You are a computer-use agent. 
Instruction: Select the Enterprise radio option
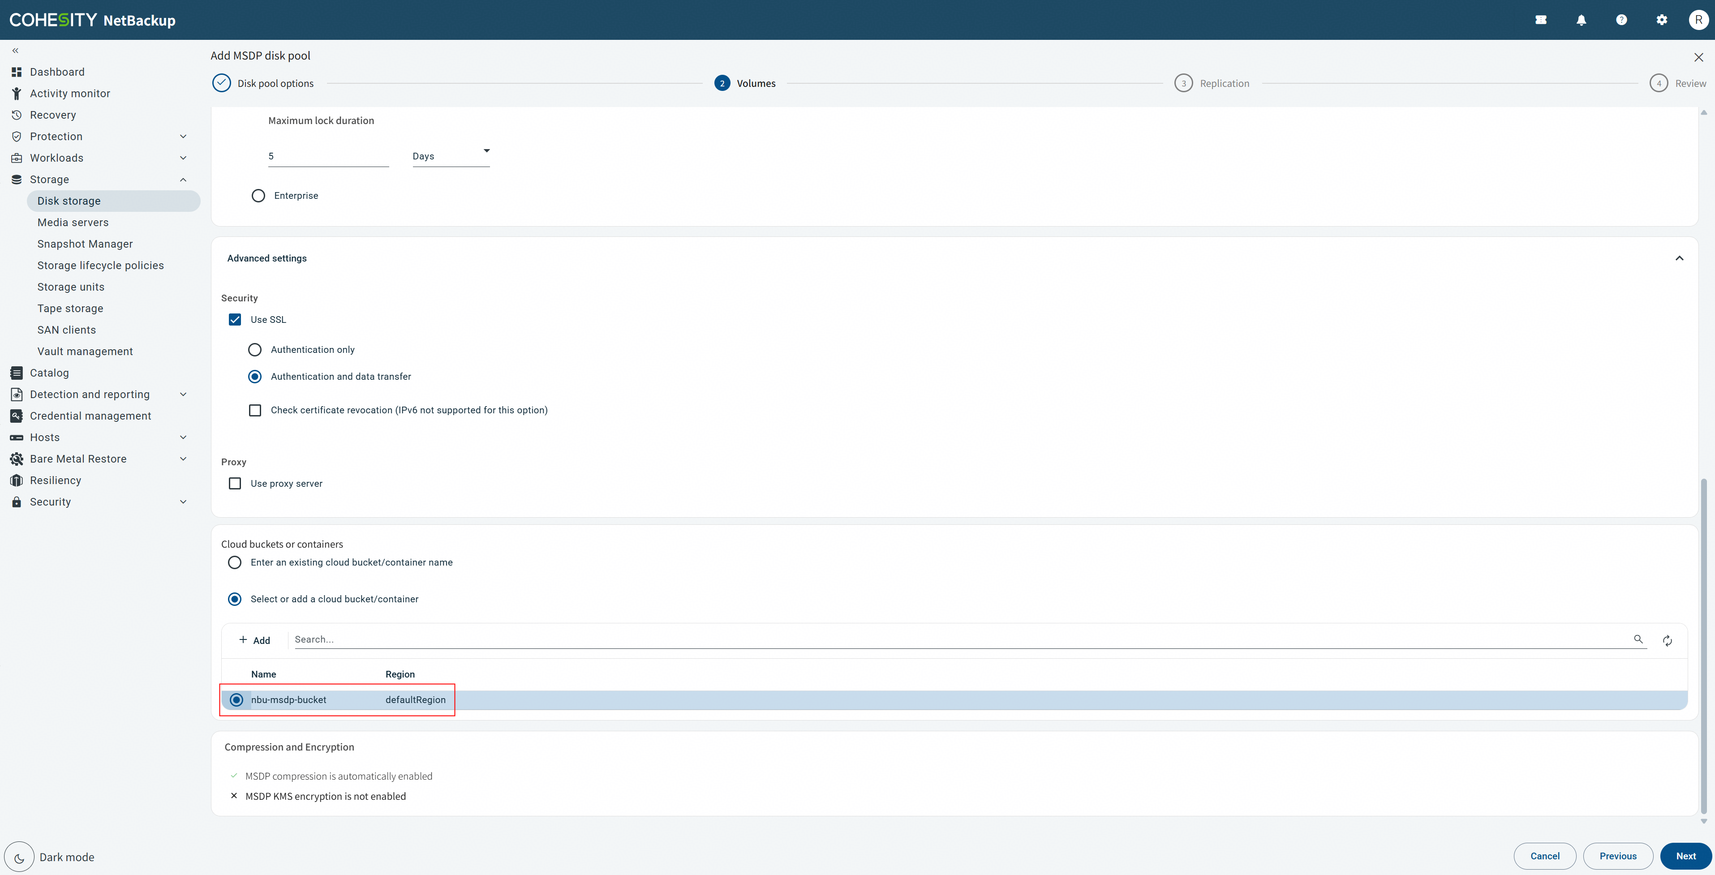[258, 196]
